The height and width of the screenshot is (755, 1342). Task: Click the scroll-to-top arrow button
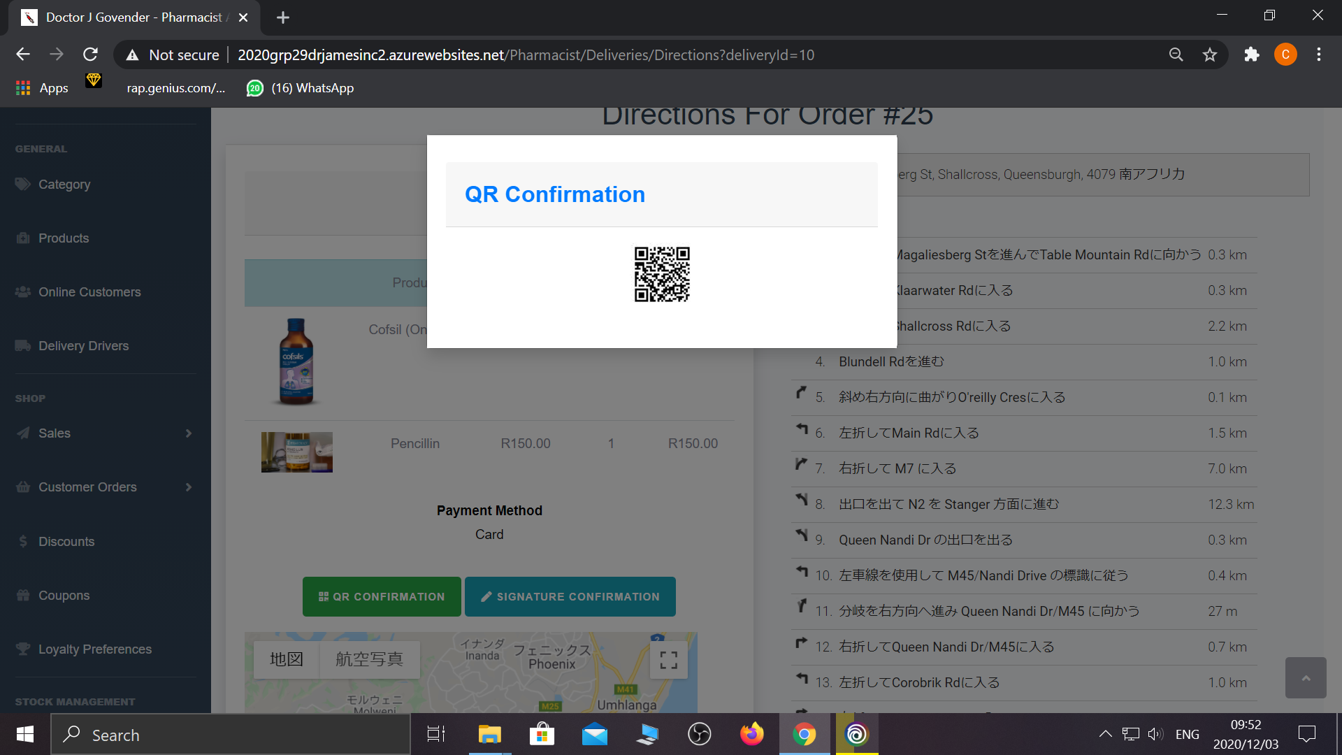1305,677
